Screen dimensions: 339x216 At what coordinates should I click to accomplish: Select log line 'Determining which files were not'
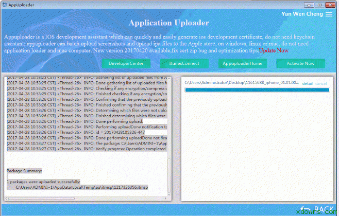[x=87, y=110]
